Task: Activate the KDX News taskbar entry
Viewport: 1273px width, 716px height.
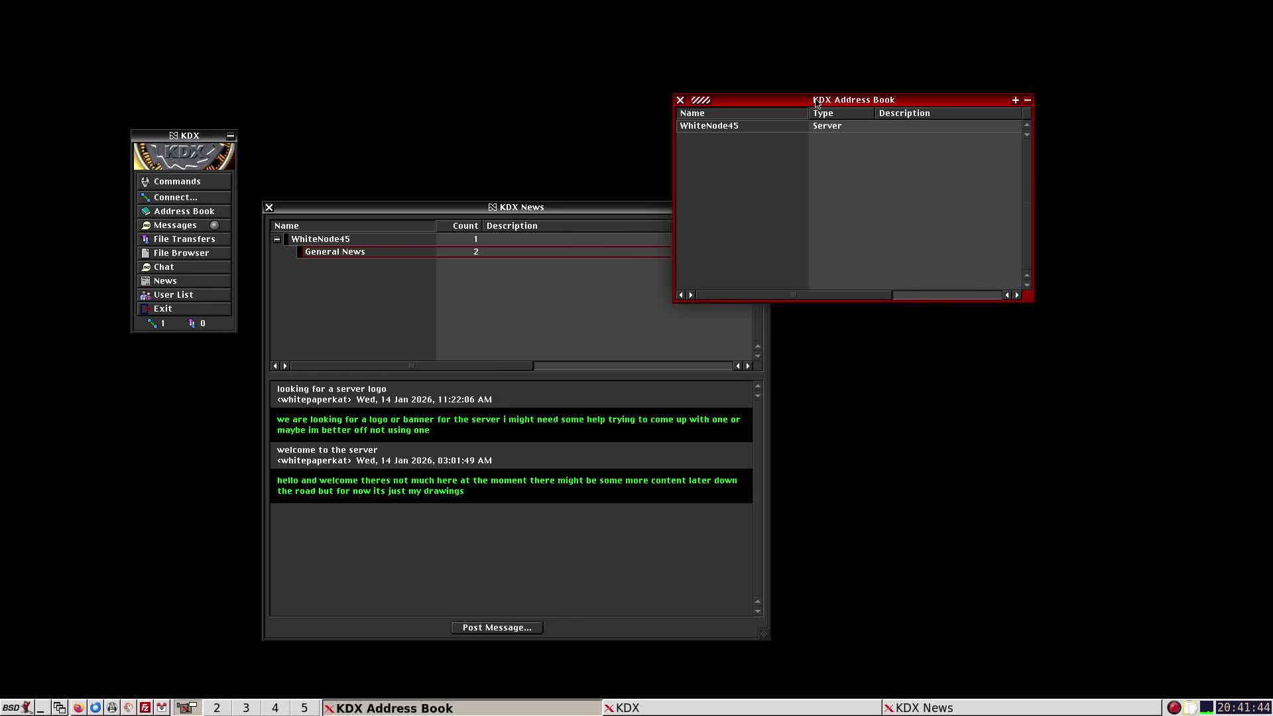Action: click(x=923, y=707)
